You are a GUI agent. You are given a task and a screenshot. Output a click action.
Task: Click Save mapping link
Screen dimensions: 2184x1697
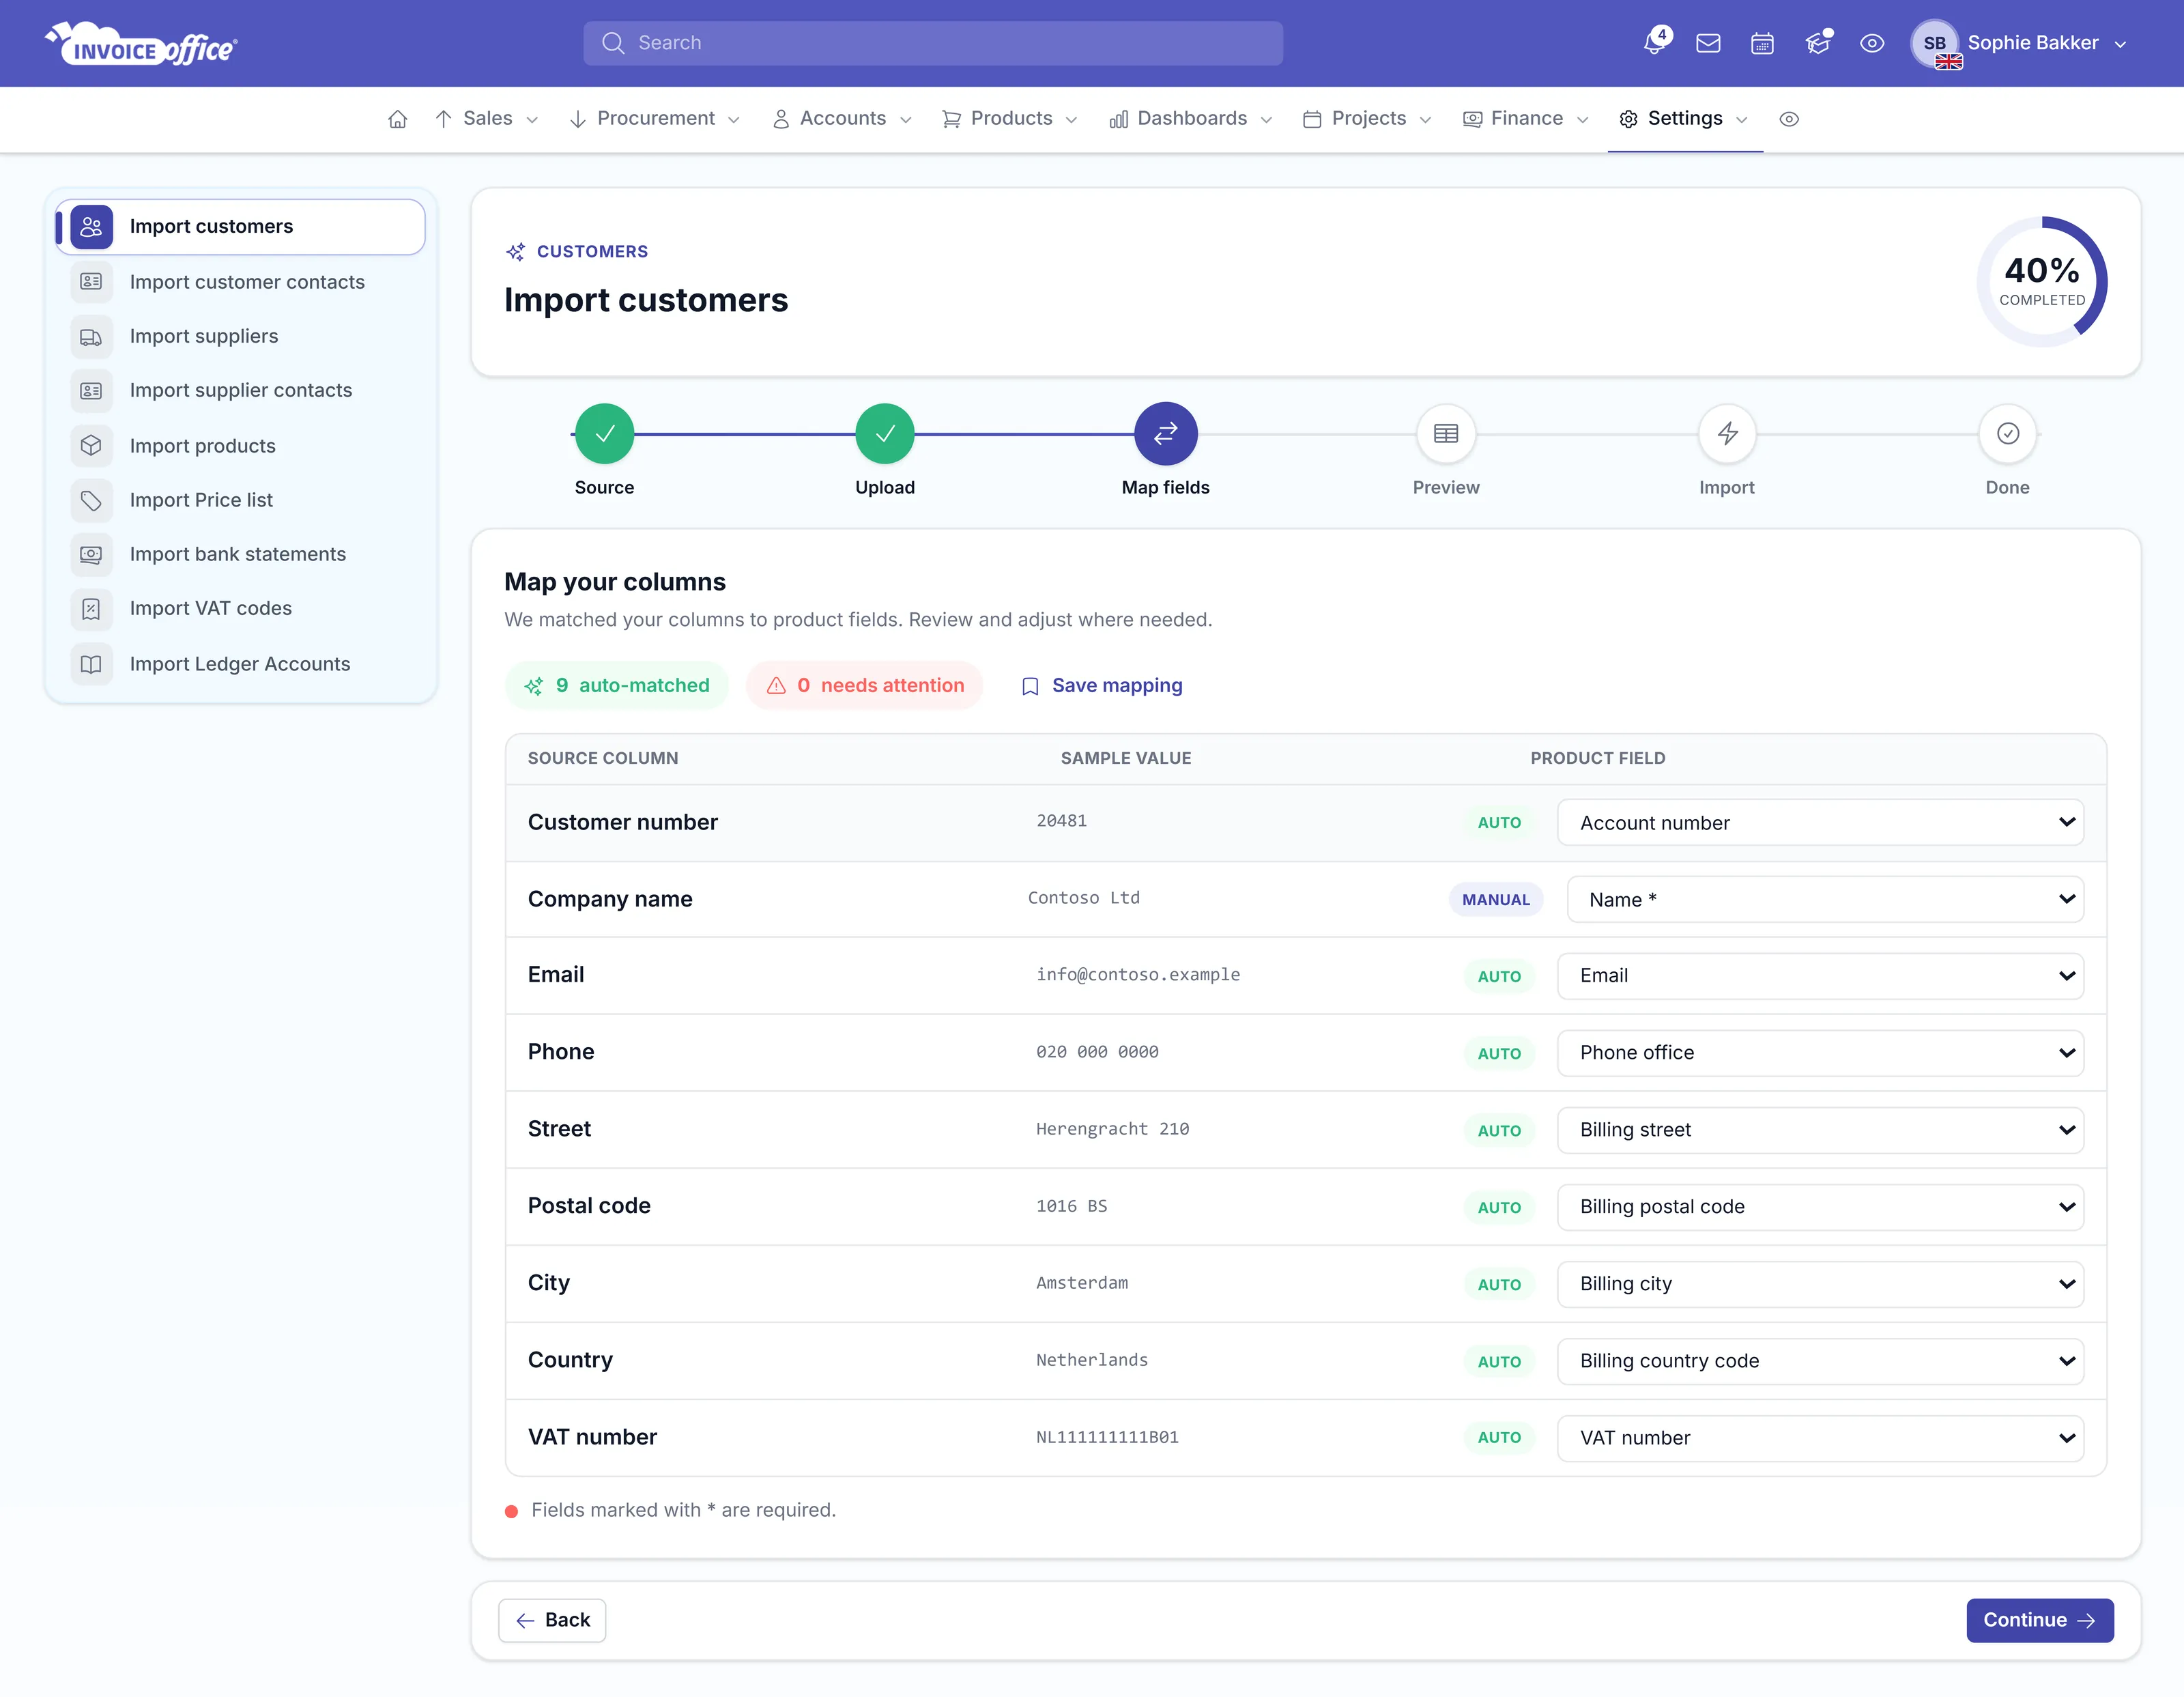1101,686
